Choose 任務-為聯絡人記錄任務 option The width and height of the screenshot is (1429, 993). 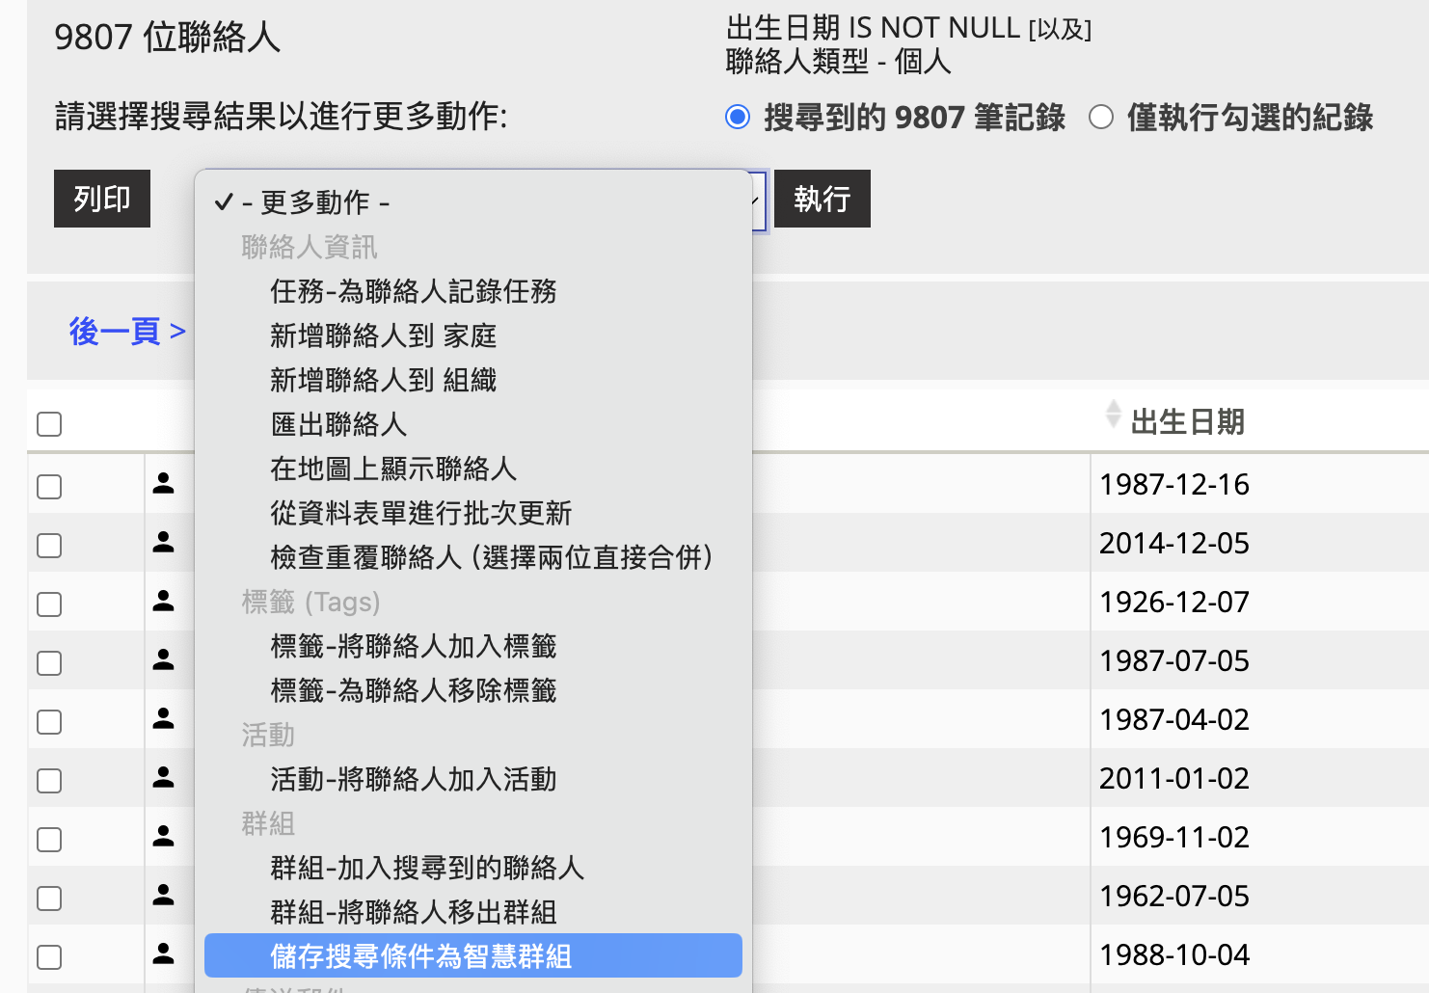click(x=473, y=291)
